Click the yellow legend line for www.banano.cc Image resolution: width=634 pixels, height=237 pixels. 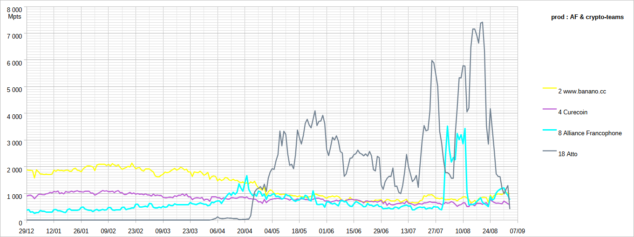(550, 88)
